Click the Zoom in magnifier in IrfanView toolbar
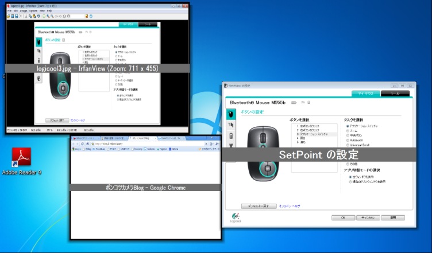This screenshot has height=253, width=432. [48, 16]
